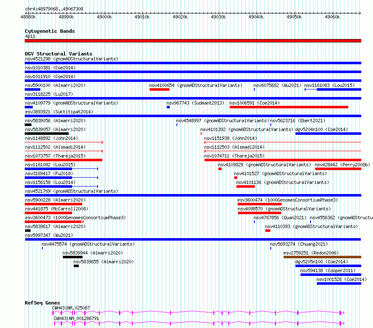Click nsv5623716 (Ebert2021) label

[x=298, y=121]
